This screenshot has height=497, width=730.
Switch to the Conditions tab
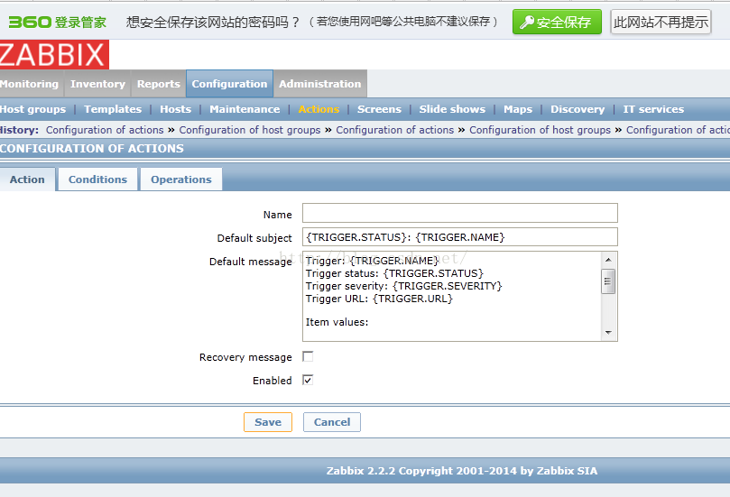click(97, 179)
